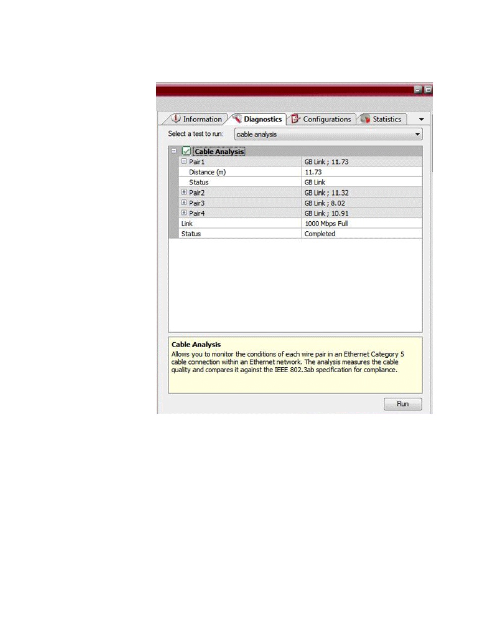Click the Configurations tab icon

tap(296, 119)
